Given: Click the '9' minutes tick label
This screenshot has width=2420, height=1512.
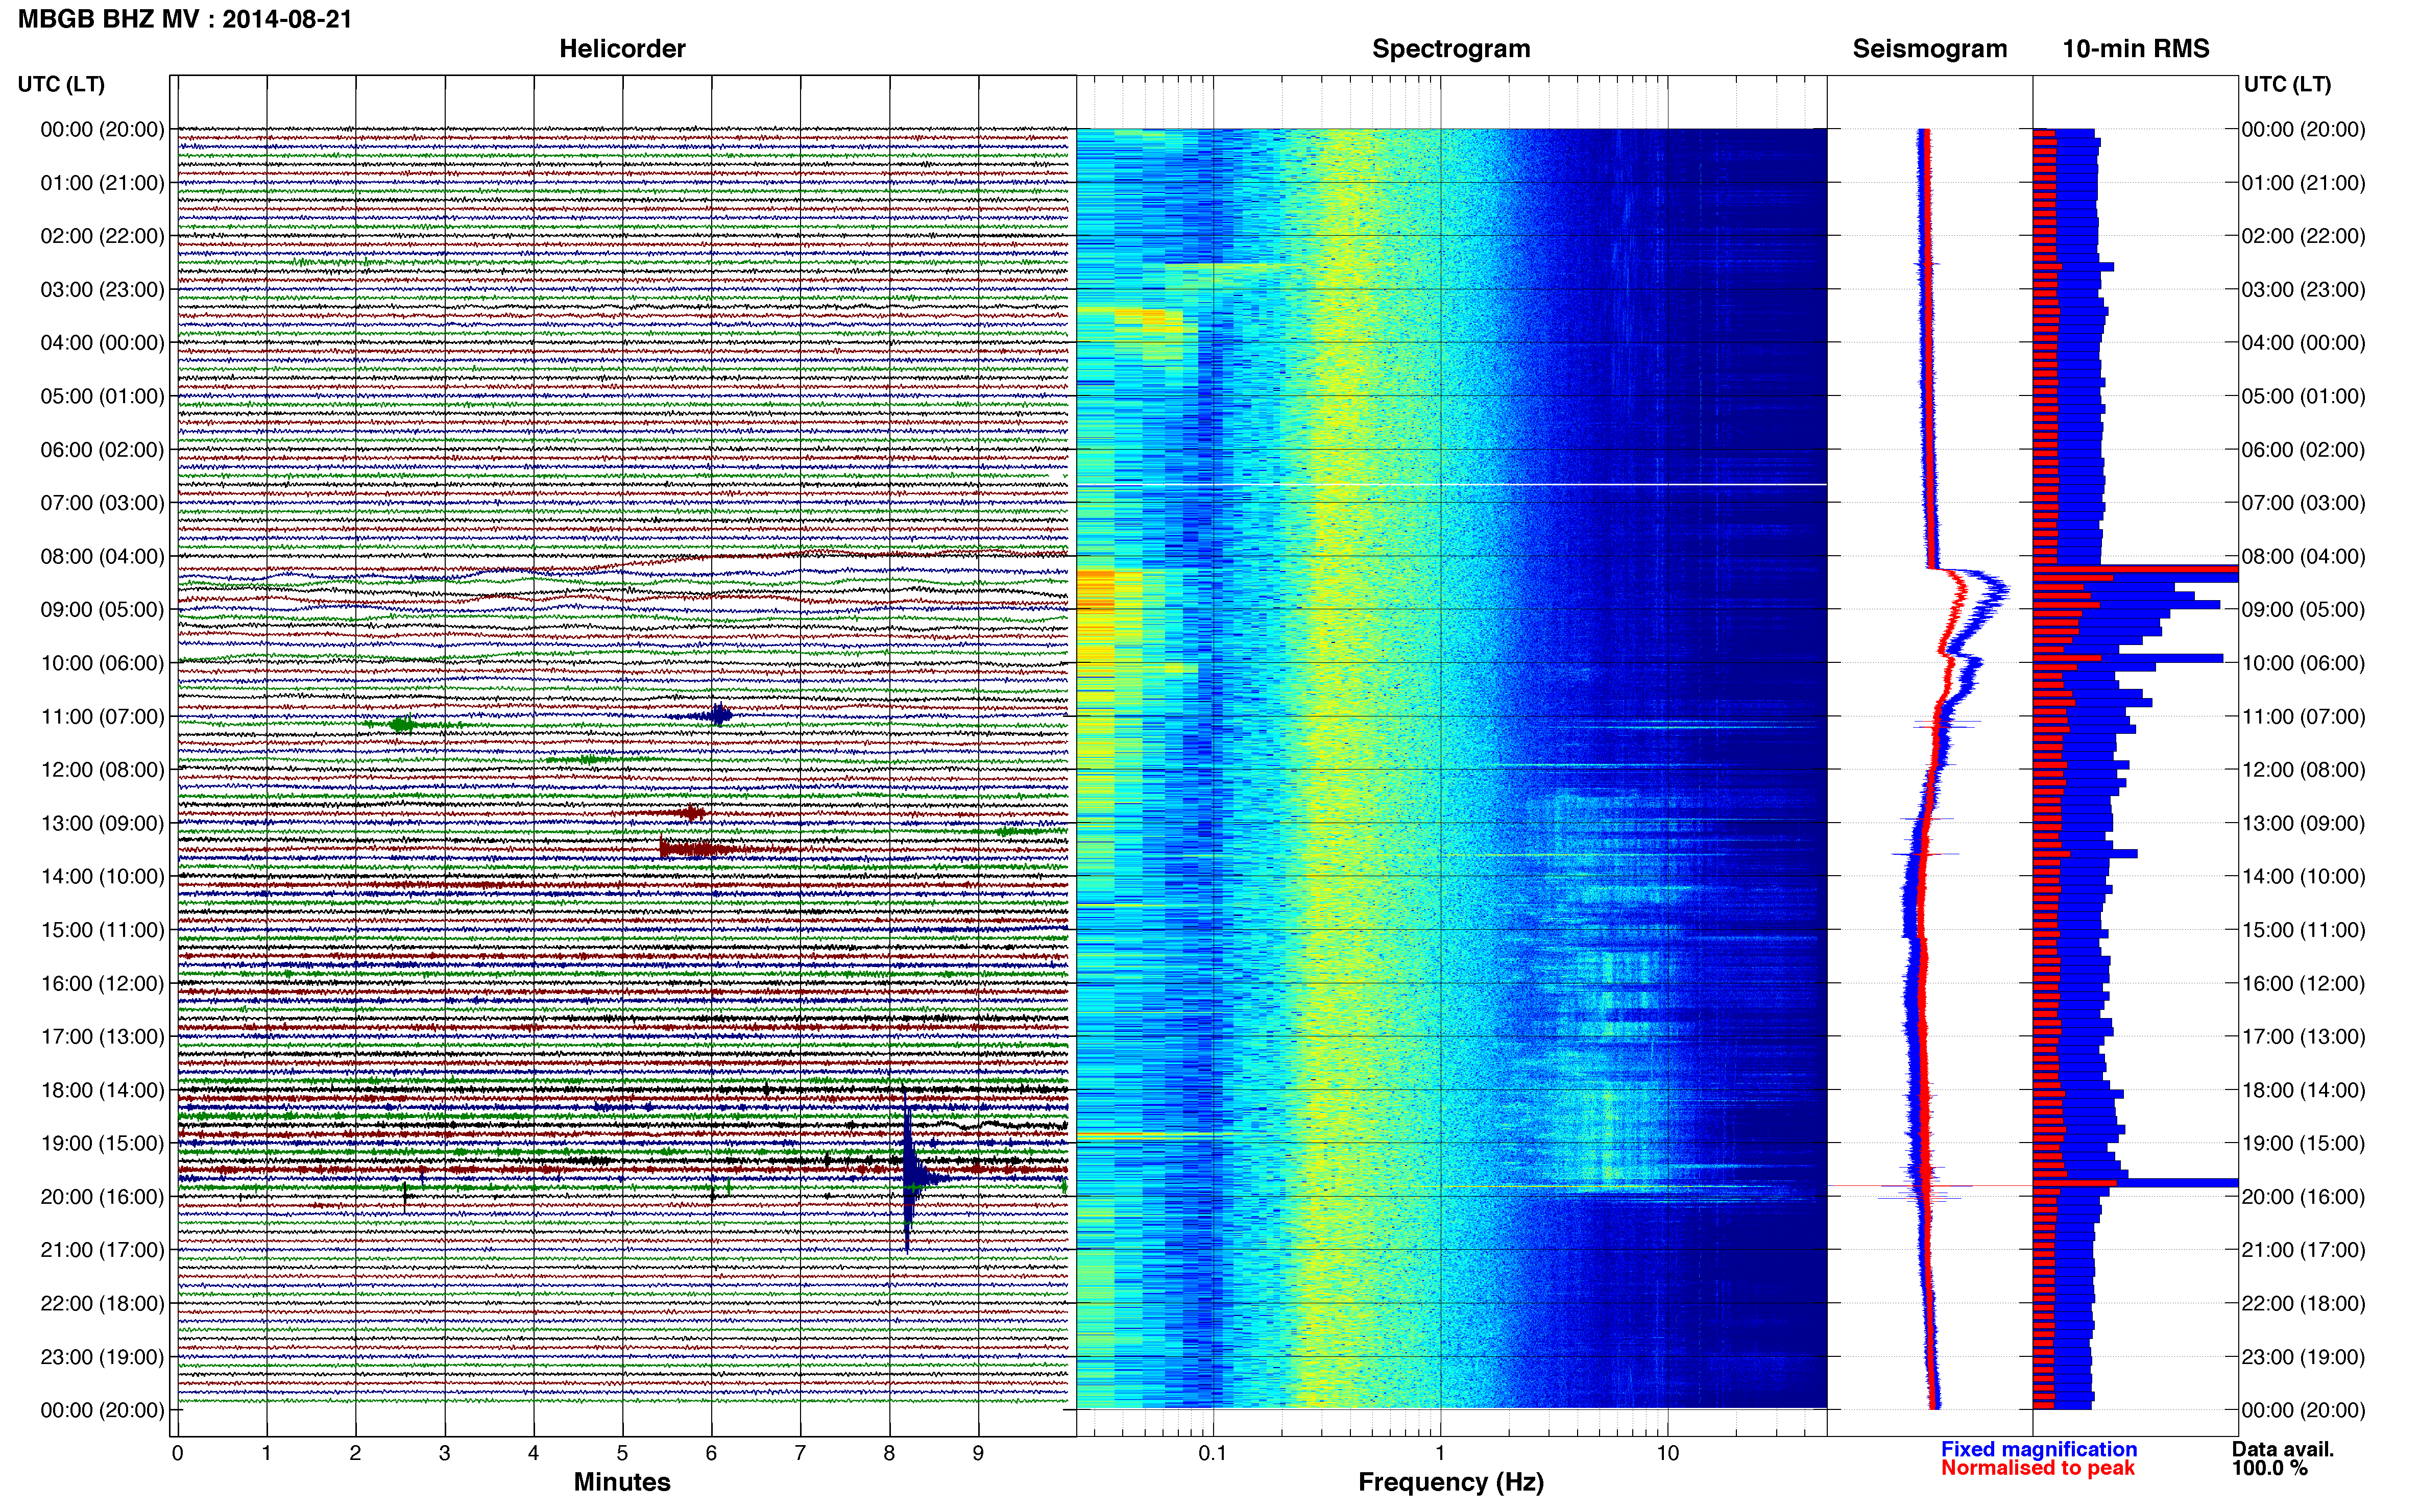Looking at the screenshot, I should click(978, 1453).
